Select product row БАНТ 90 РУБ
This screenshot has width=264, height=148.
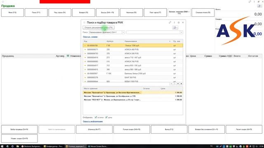tap(133, 78)
